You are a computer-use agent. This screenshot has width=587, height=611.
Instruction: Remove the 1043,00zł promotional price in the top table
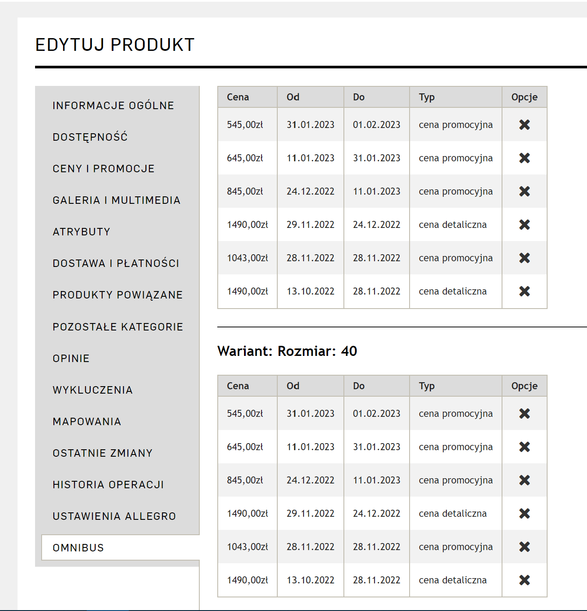tap(524, 258)
